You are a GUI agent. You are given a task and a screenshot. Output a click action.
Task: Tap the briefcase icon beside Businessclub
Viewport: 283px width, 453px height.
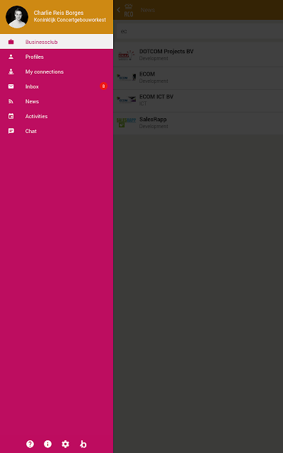point(11,42)
